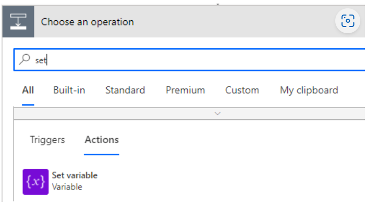366x203 pixels.
Task: Switch to the All tab
Action: point(28,90)
